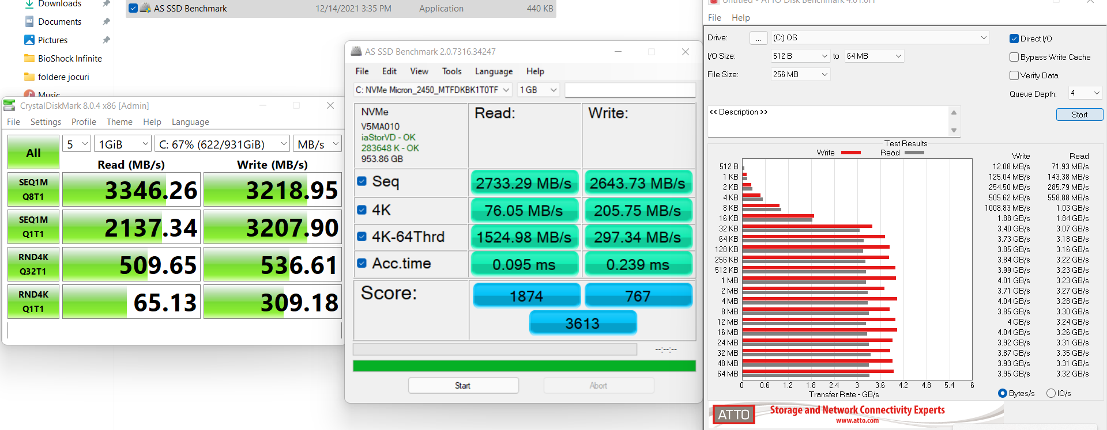Uncheck the 4K-64Thrd test checkbox
The width and height of the screenshot is (1107, 430).
click(362, 237)
